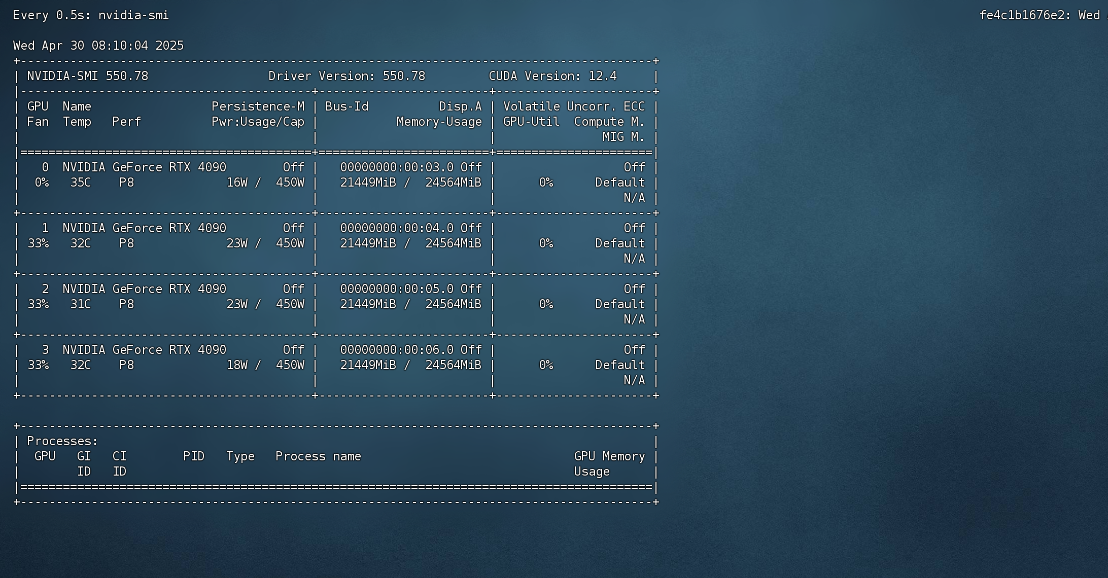Click the GPU 0 NVIDIA GeForce RTX 4090 name
The height and width of the screenshot is (578, 1108).
tap(144, 167)
